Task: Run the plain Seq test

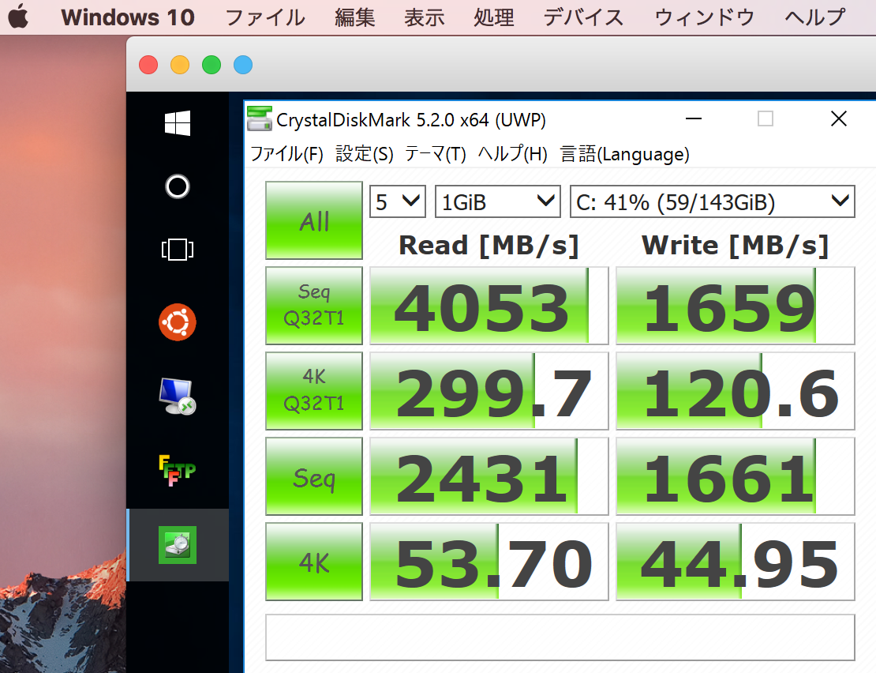Action: (x=314, y=476)
